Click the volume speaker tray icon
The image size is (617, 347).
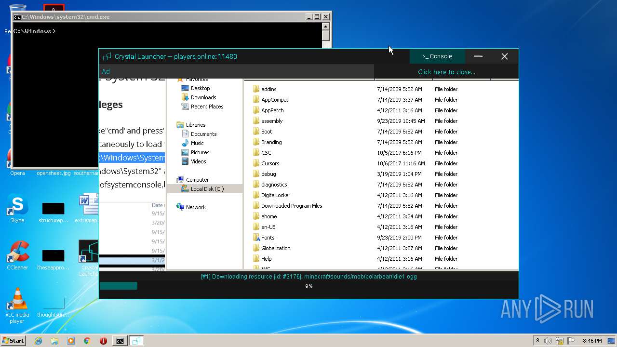tap(548, 341)
